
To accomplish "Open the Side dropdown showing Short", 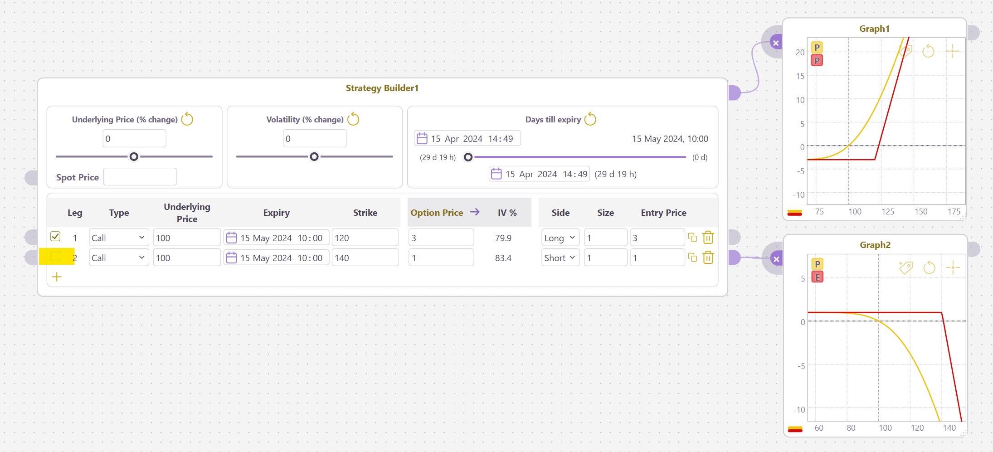I will click(560, 258).
